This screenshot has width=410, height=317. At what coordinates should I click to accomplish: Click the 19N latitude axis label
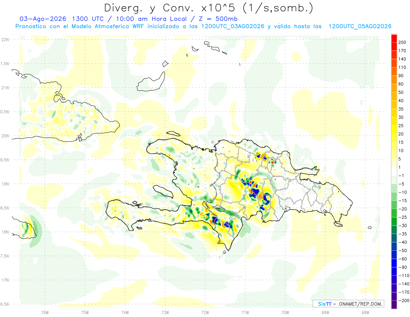(x=5, y=184)
